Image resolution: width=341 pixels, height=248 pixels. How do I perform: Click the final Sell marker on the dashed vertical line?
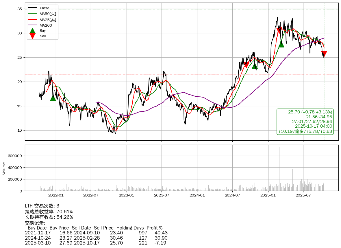coord(324,54)
